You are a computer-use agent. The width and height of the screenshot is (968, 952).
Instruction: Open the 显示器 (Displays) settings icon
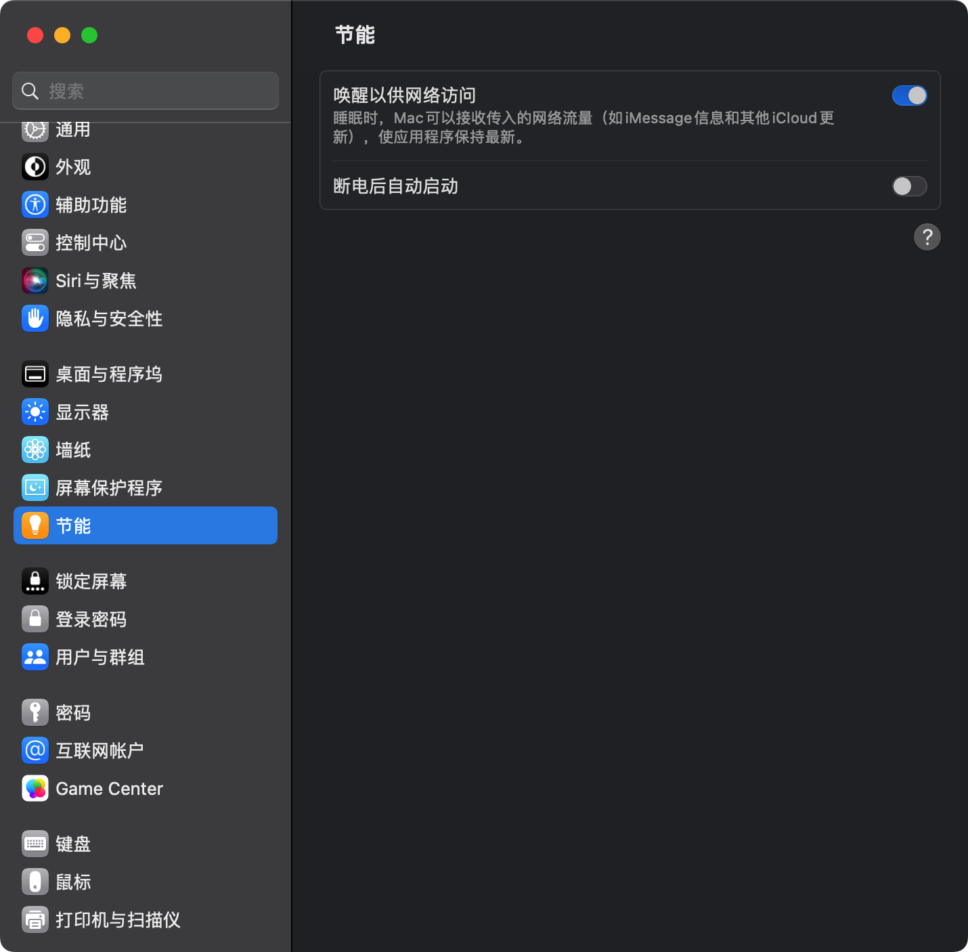[35, 412]
